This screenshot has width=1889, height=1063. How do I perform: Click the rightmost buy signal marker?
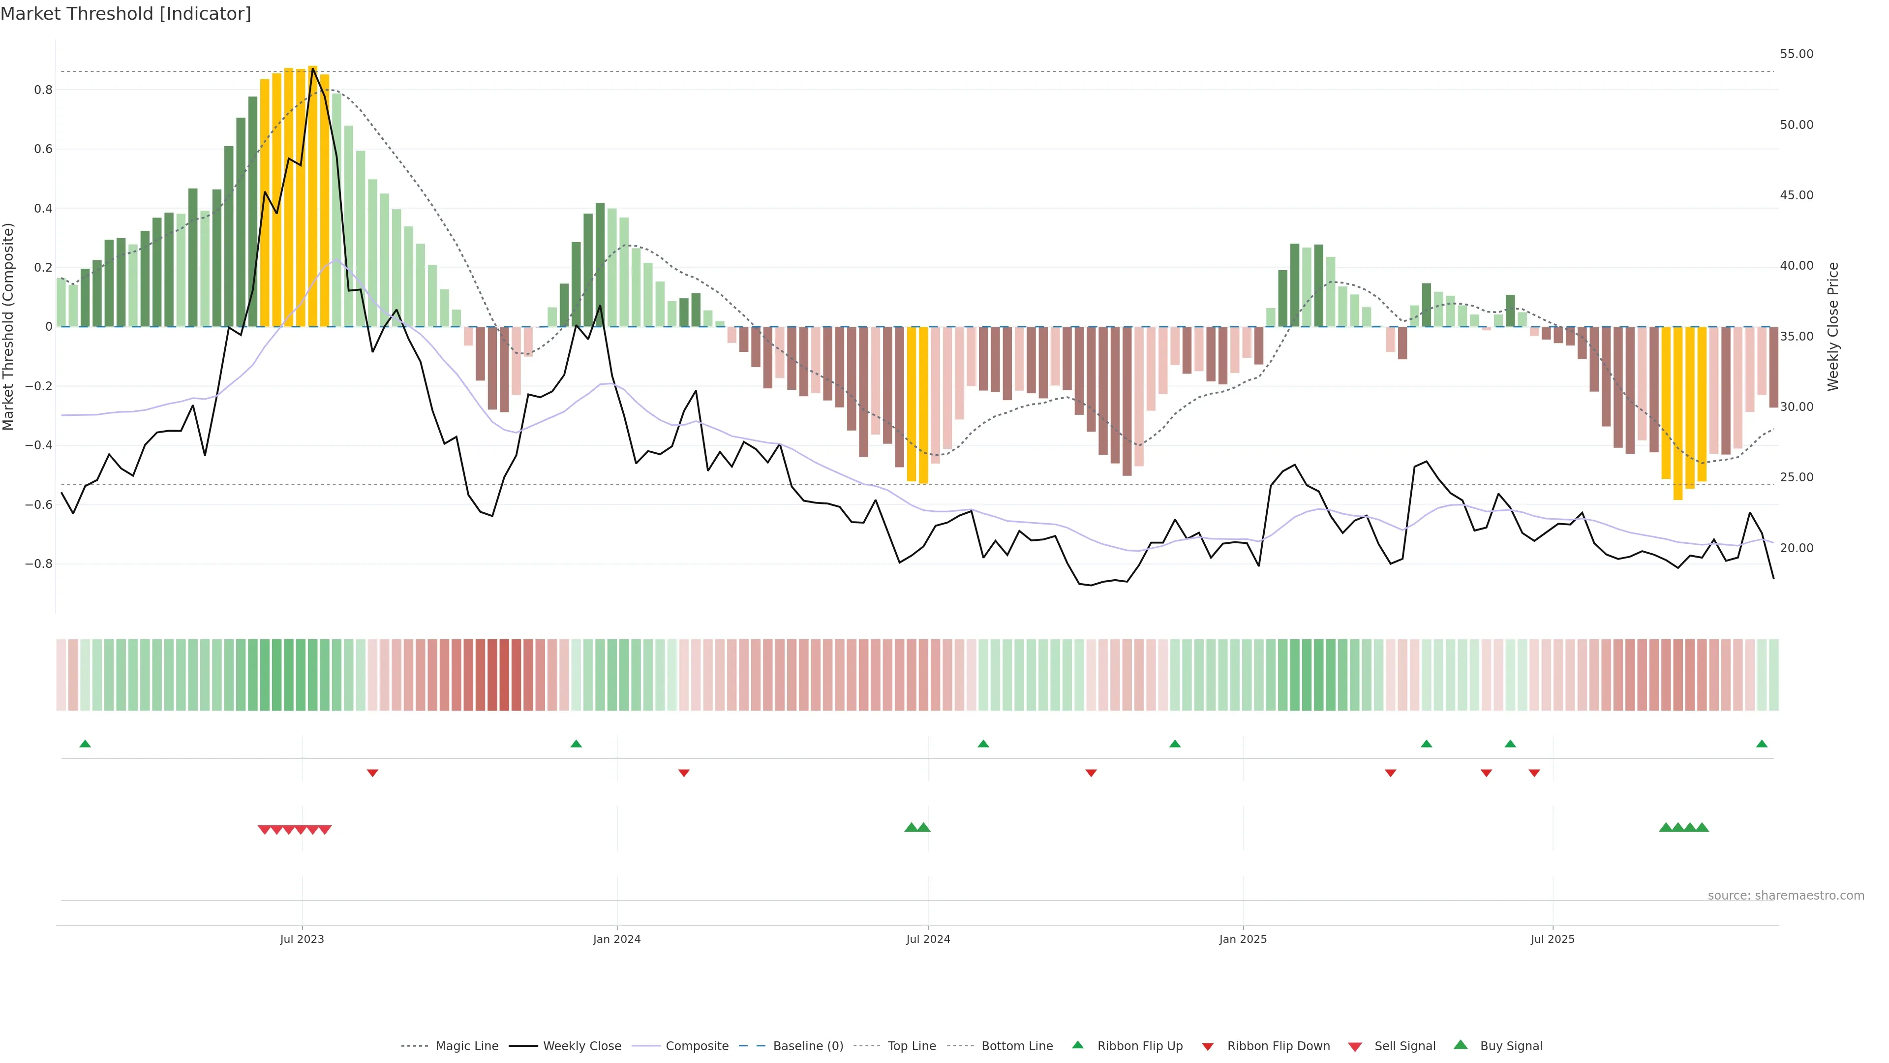coord(1702,827)
